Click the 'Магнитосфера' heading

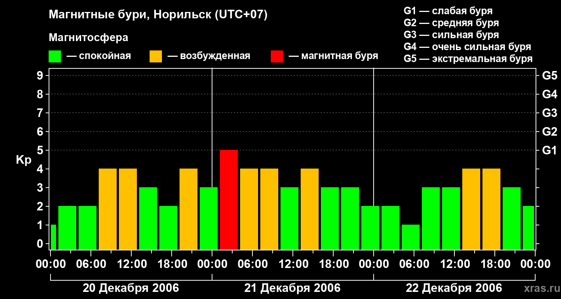pyautogui.click(x=88, y=38)
